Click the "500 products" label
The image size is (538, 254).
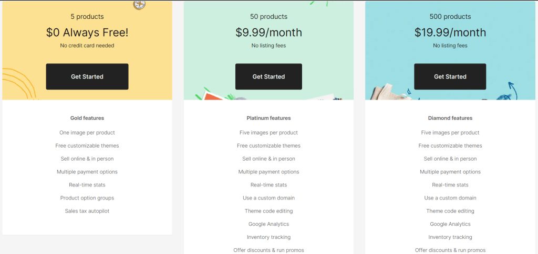[450, 17]
